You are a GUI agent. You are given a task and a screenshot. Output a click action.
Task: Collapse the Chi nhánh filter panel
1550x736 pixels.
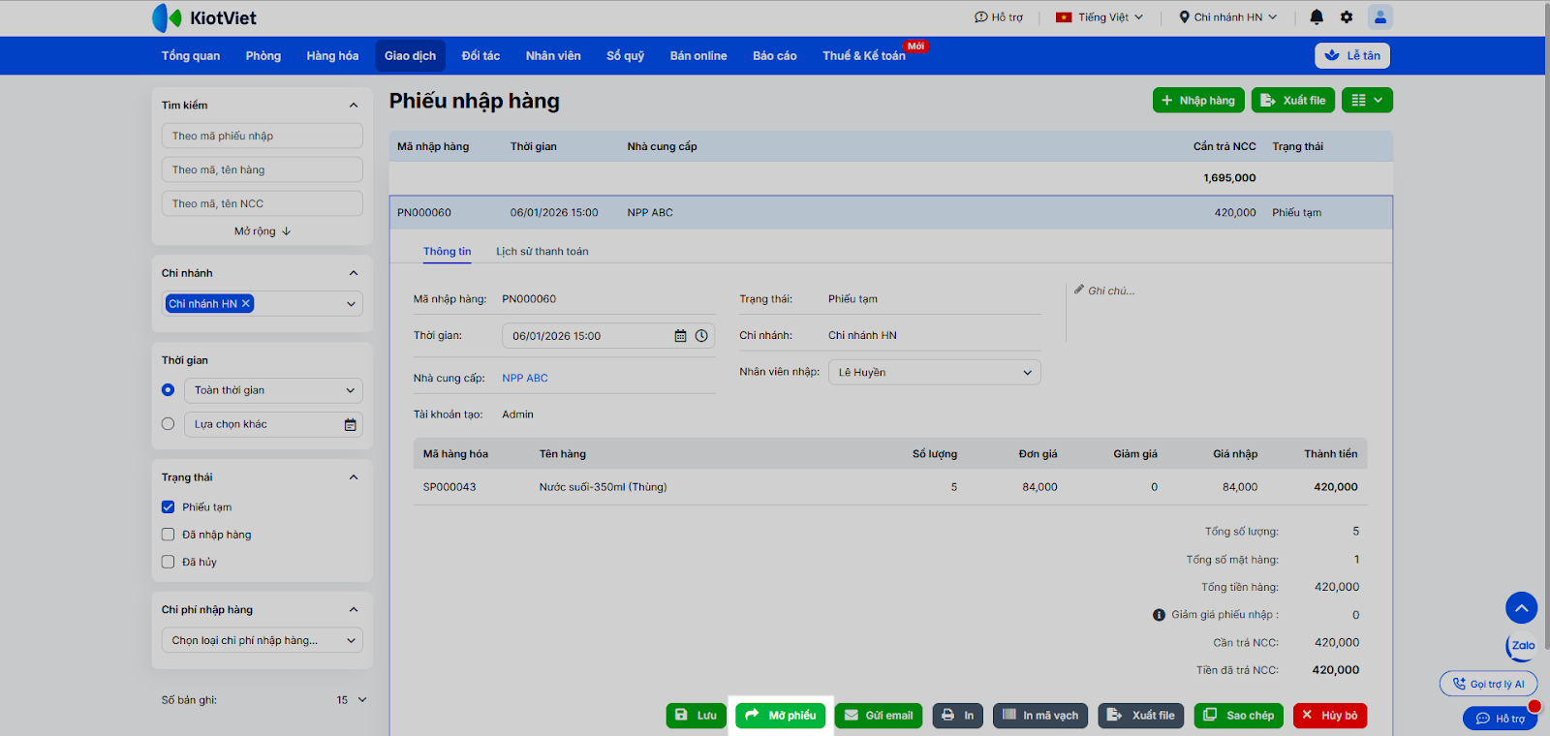(354, 273)
